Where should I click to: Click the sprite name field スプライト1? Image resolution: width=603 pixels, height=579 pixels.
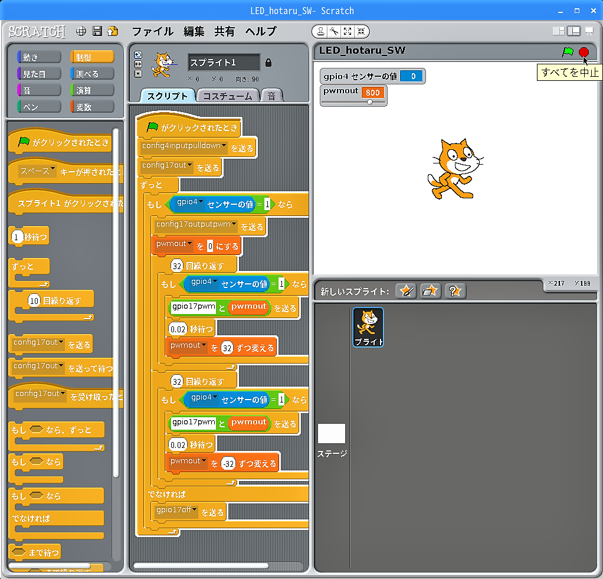tap(224, 63)
